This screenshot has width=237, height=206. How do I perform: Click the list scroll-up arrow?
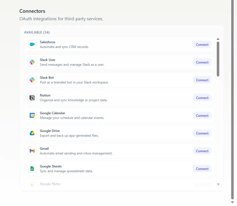(218, 39)
